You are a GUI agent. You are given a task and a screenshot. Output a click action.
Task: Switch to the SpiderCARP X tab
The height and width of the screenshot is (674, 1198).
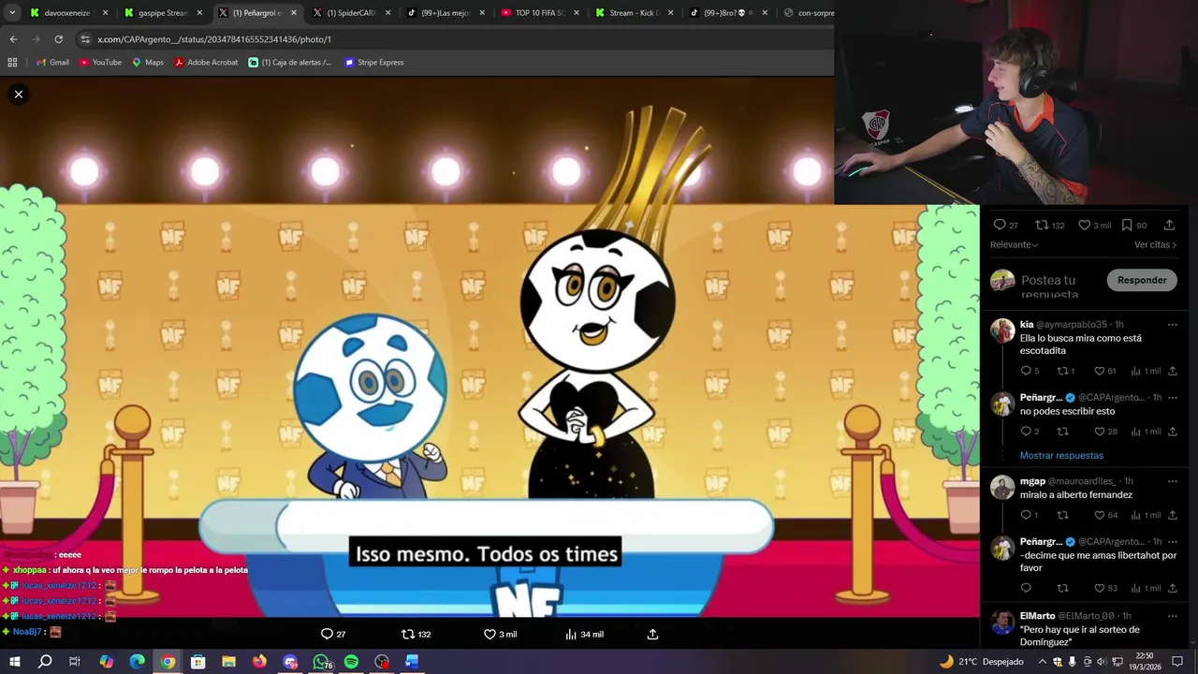point(350,13)
